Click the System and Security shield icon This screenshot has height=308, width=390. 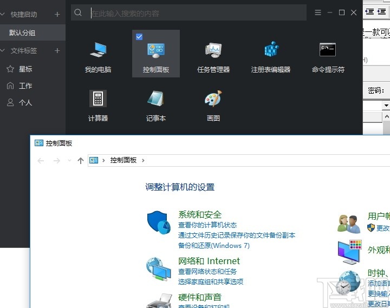158,222
